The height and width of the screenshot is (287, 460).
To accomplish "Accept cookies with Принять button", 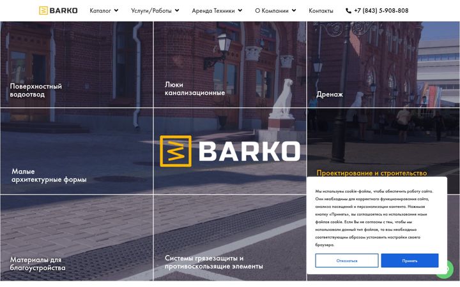I will point(410,260).
